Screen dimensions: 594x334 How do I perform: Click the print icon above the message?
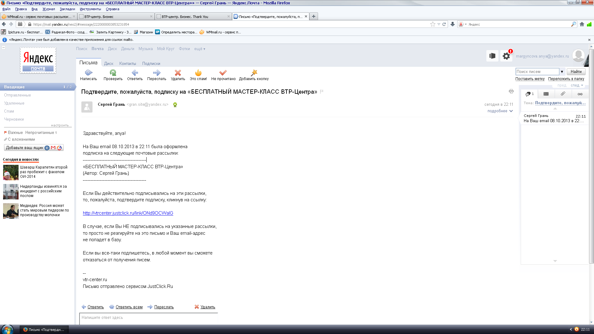tap(511, 91)
